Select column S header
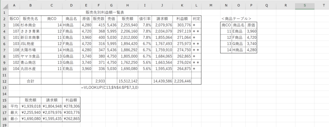Viewport: 329px width, 127px height. 305,6
